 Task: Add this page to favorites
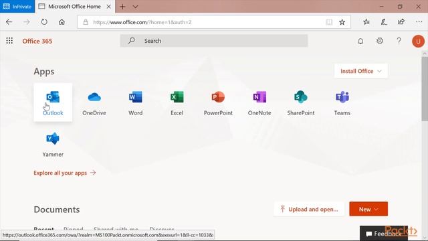[342, 22]
